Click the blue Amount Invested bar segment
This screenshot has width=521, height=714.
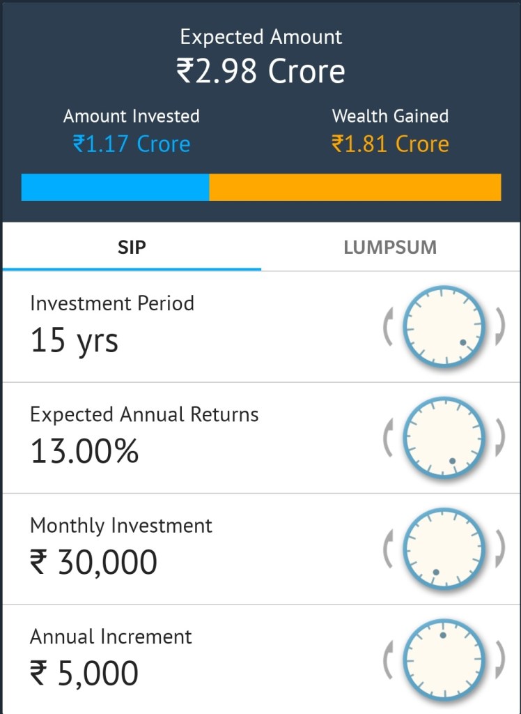(x=115, y=188)
